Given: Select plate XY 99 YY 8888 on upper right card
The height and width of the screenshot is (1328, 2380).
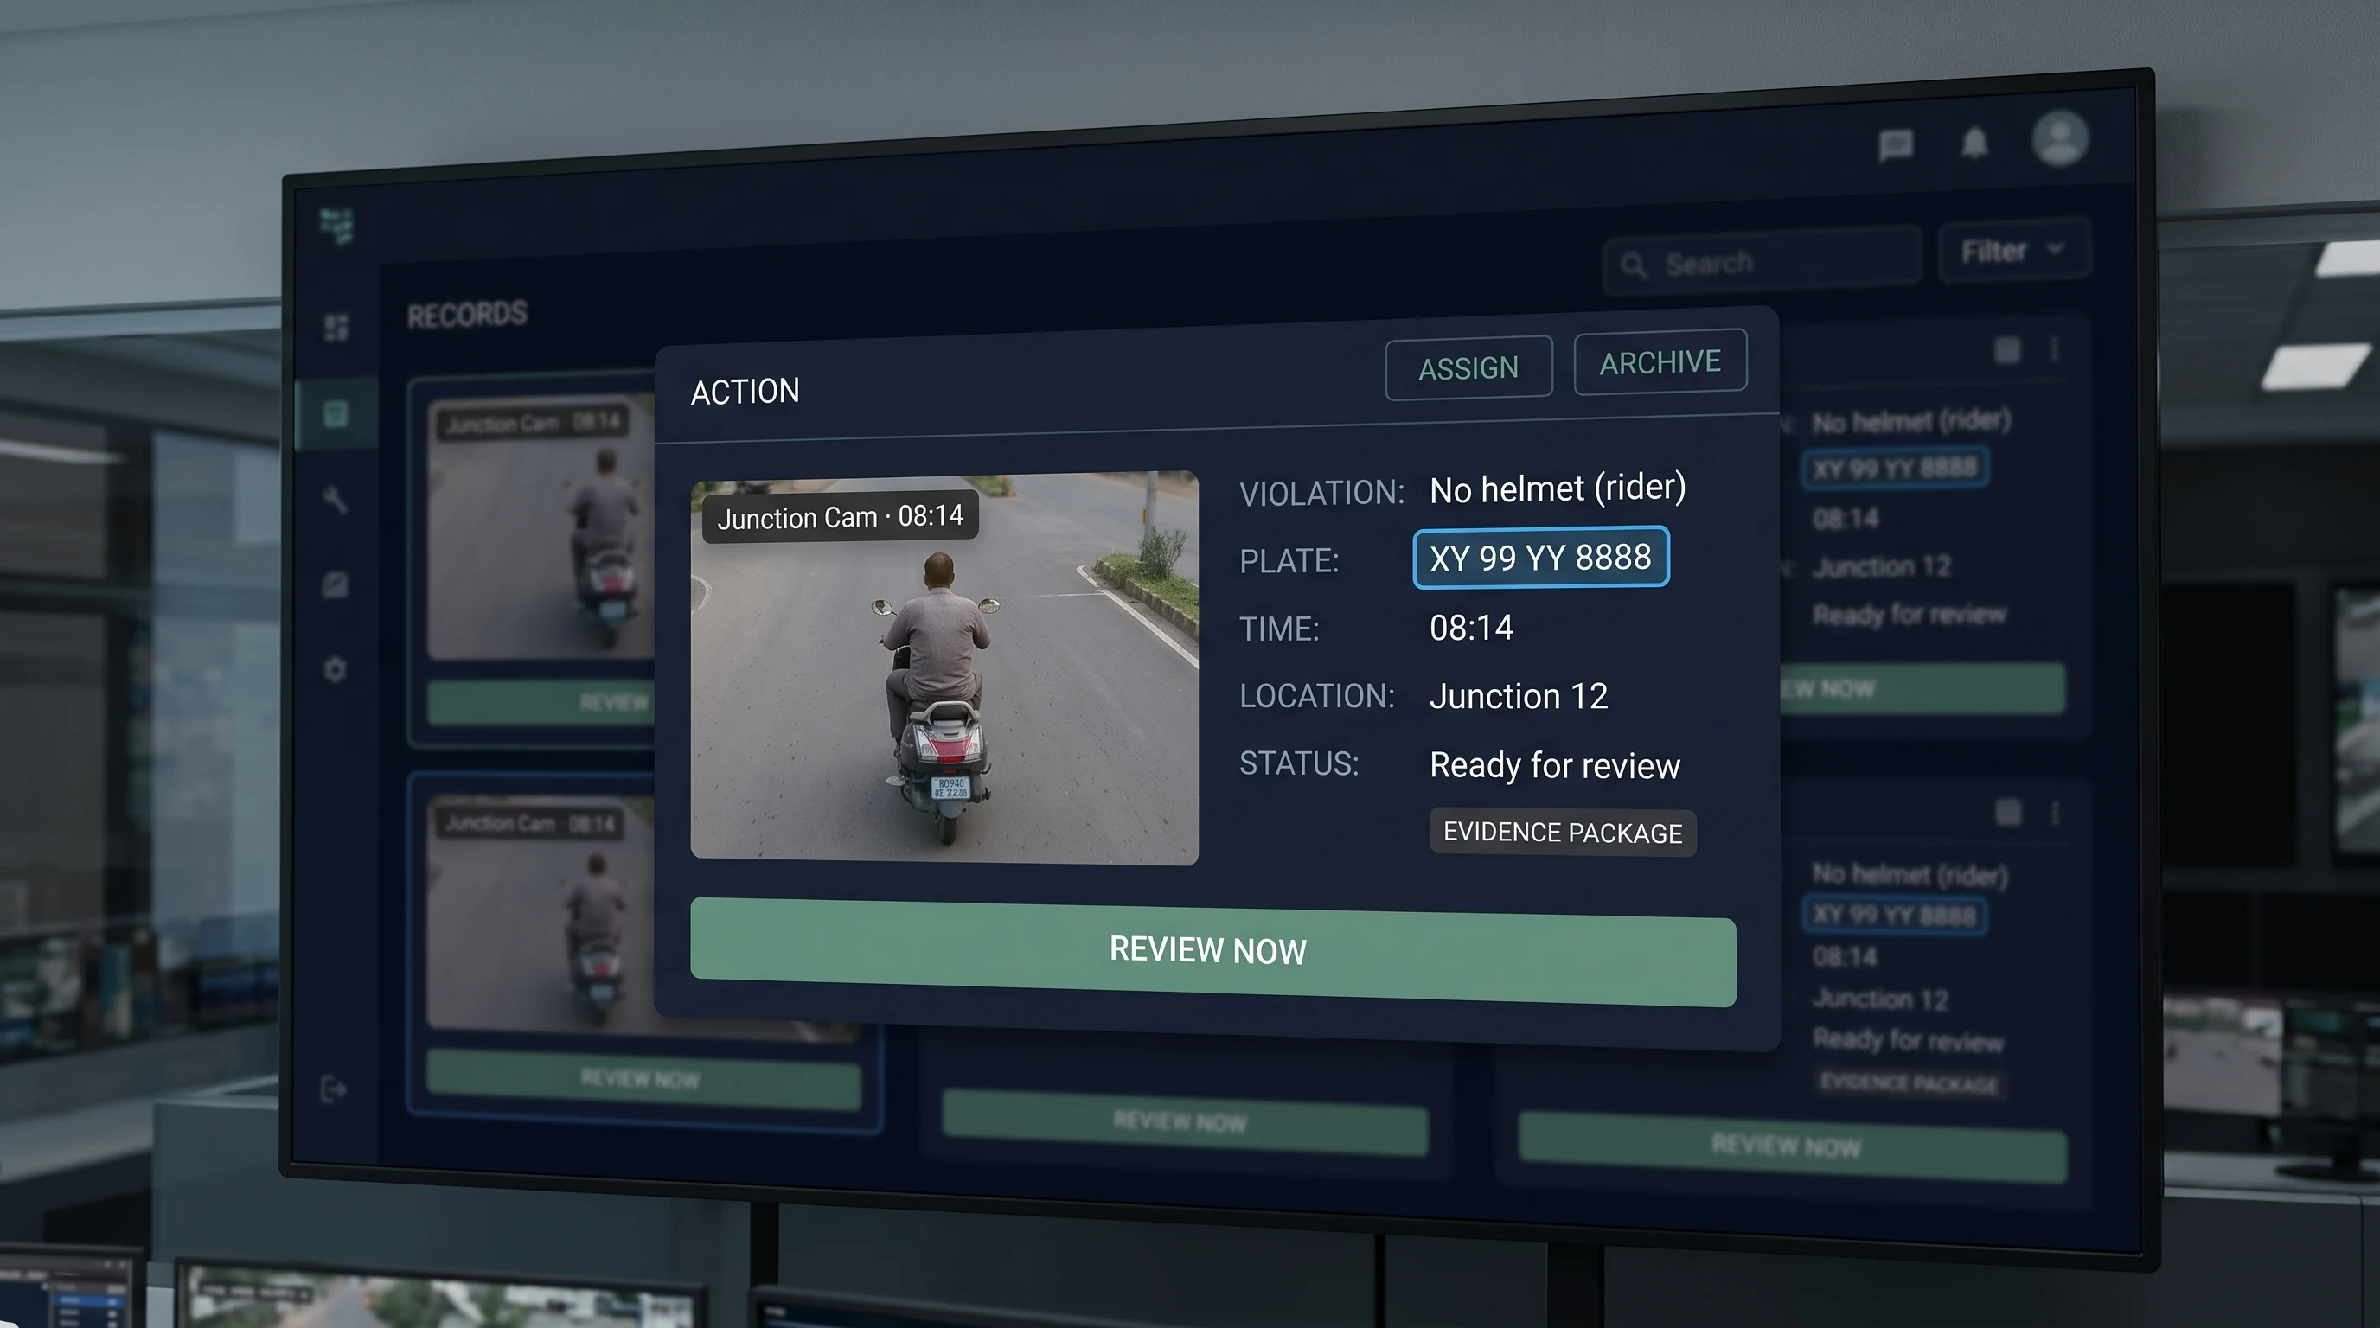Looking at the screenshot, I should [1895, 469].
